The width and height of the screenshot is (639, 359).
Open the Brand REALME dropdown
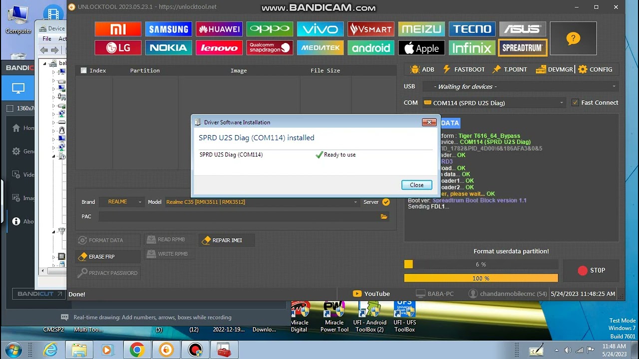click(x=121, y=202)
